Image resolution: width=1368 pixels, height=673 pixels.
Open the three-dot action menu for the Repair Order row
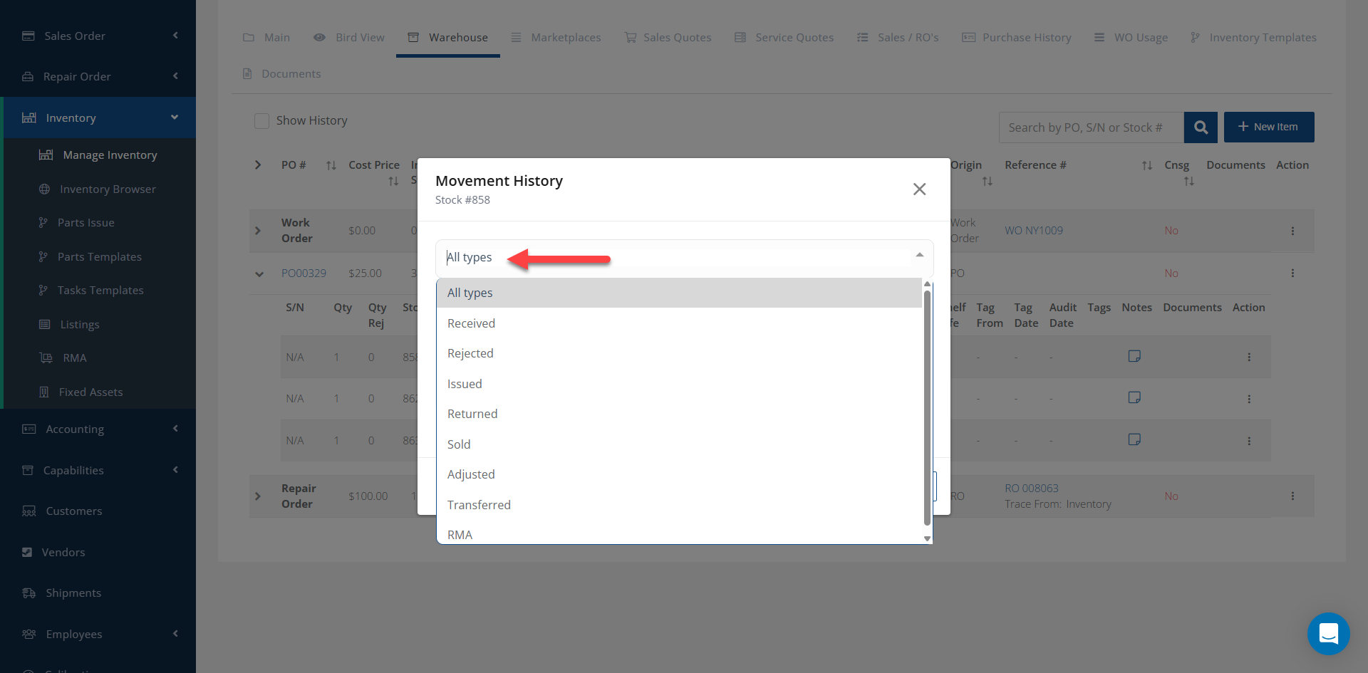[1292, 496]
